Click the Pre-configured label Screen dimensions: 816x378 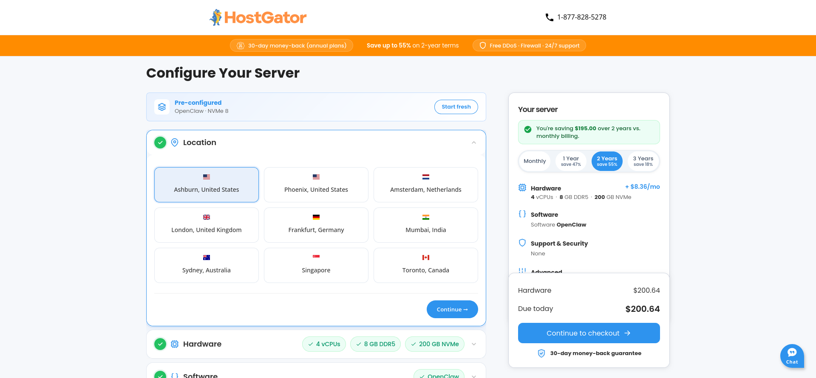point(198,103)
